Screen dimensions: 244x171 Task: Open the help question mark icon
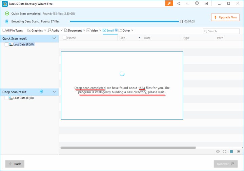click(x=197, y=3)
